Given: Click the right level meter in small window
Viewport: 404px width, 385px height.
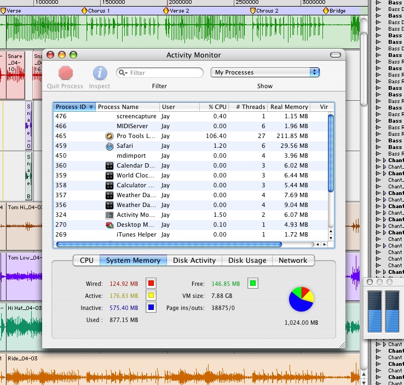Looking at the screenshot, I should 392,311.
